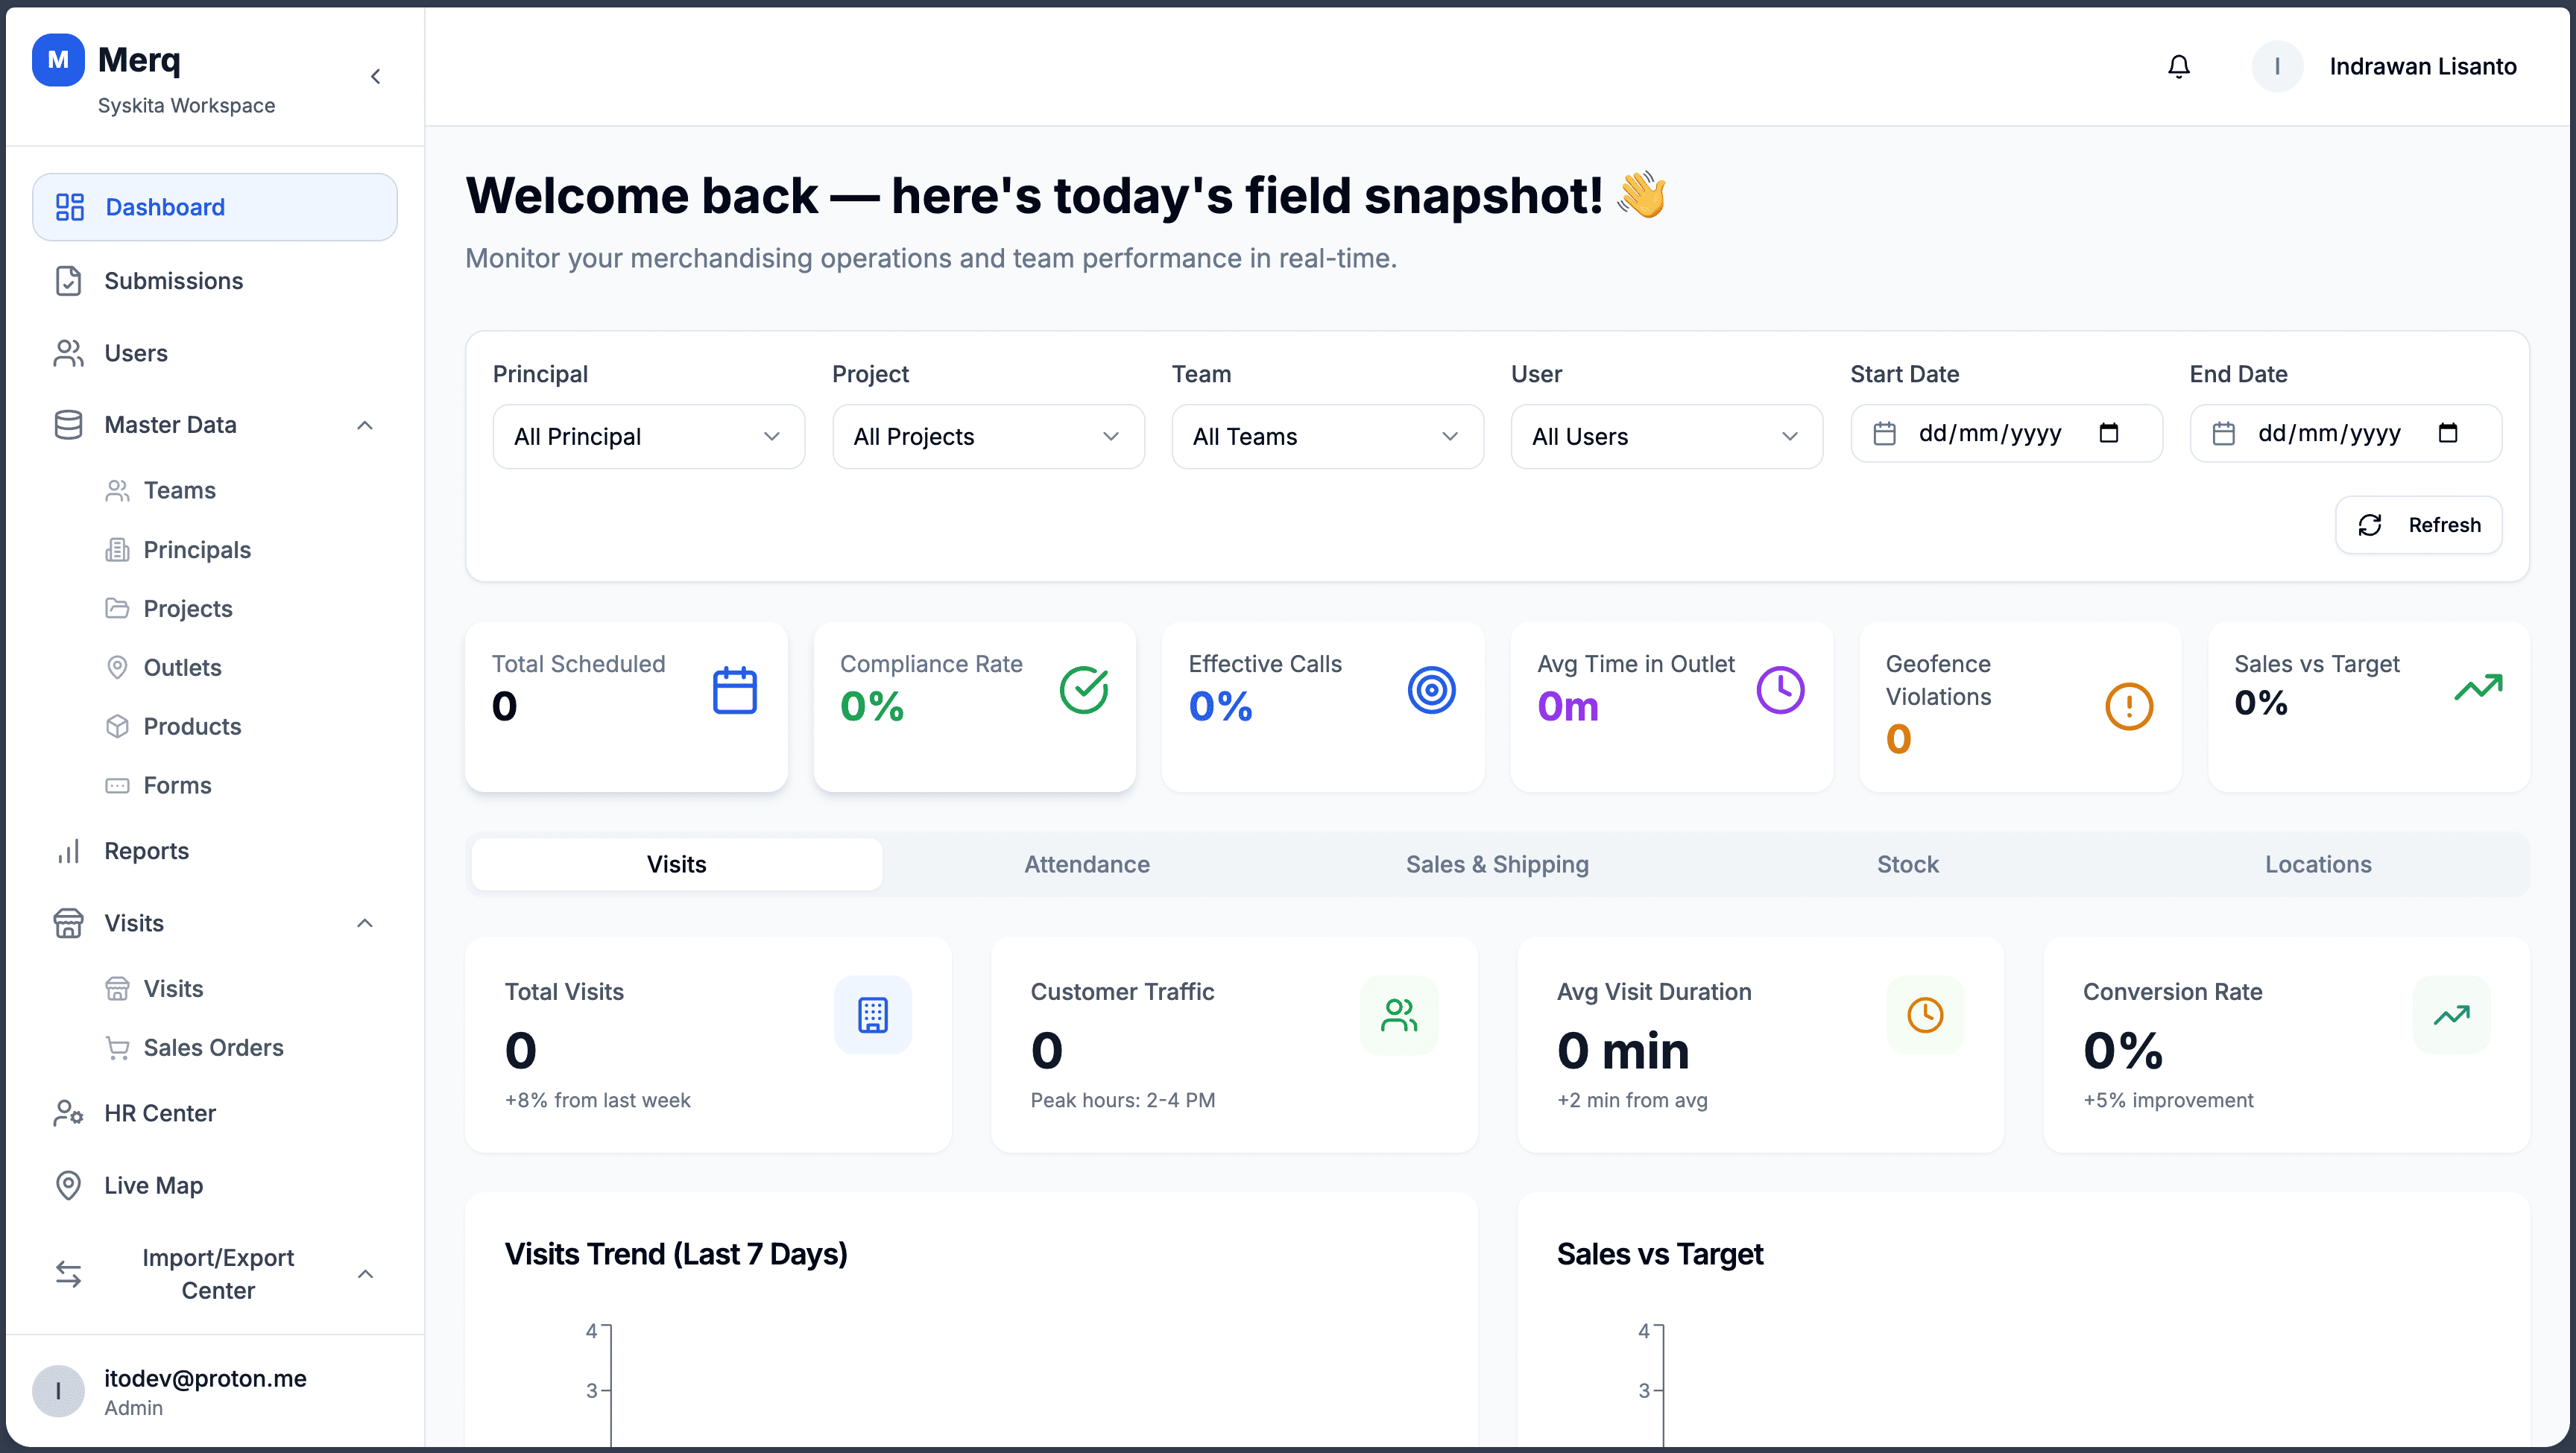Open the Reports section
Screen dimensions: 2576x1453
tap(147, 851)
